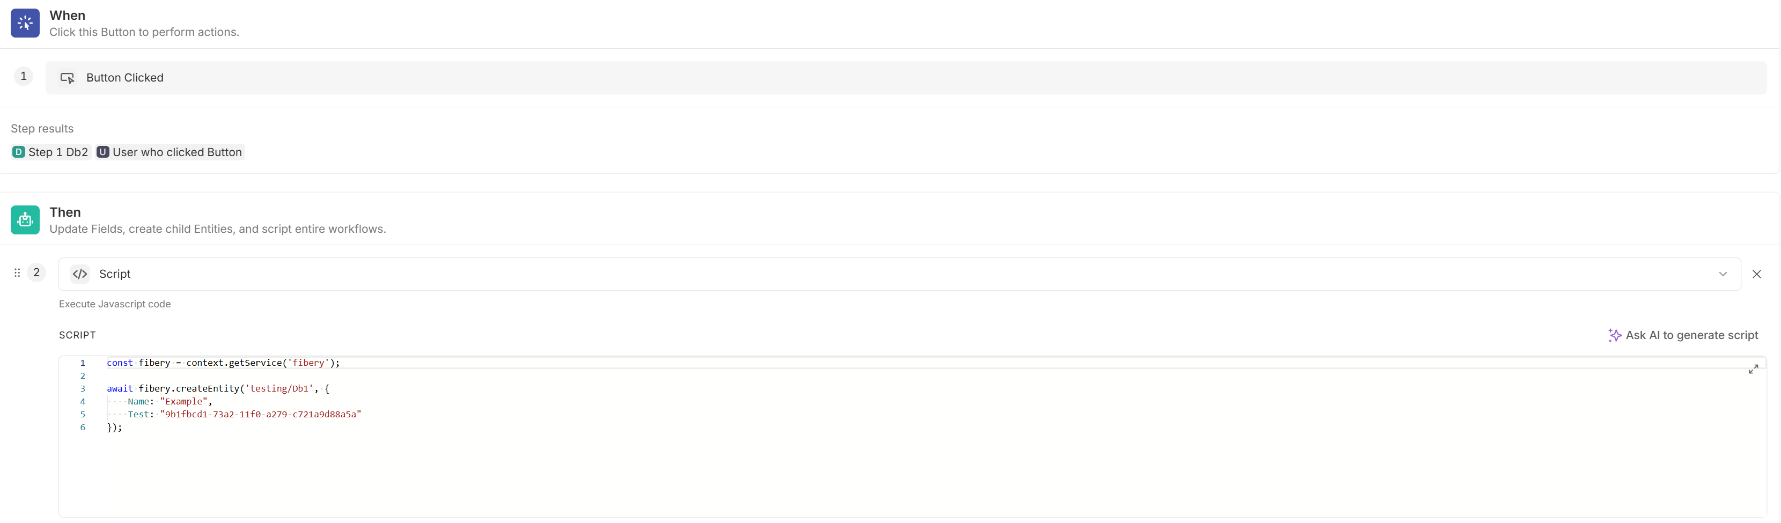Select the Step 1 Db2 result chip

click(x=50, y=152)
